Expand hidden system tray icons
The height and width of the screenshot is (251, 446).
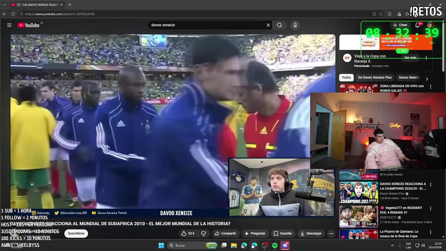(392, 245)
